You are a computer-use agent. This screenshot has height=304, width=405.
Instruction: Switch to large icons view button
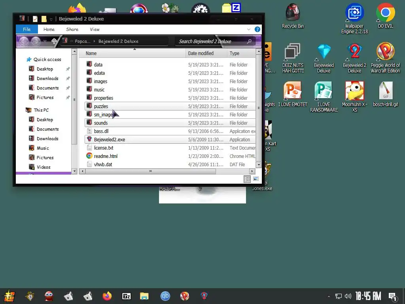[x=256, y=179]
